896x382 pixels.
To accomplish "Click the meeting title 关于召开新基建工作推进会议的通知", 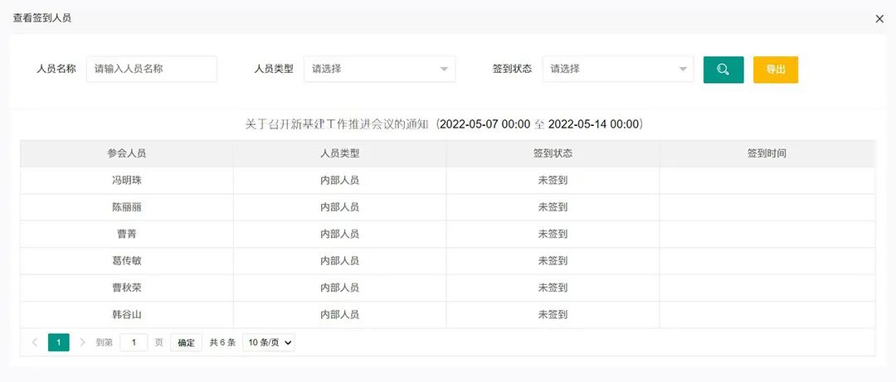I will [337, 124].
